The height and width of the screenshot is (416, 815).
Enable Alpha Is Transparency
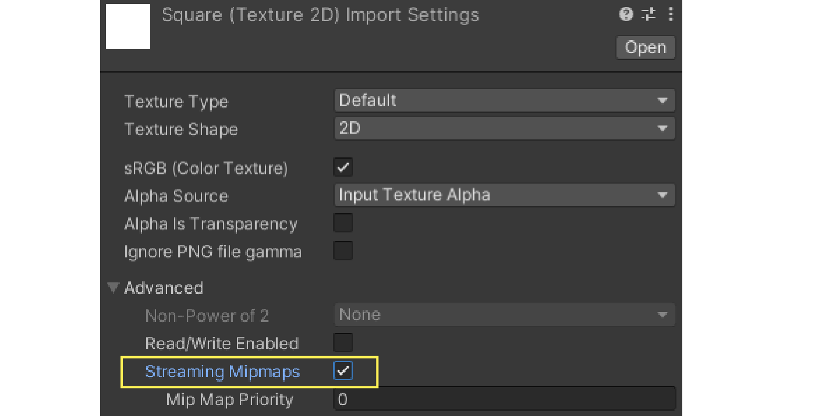tap(343, 223)
